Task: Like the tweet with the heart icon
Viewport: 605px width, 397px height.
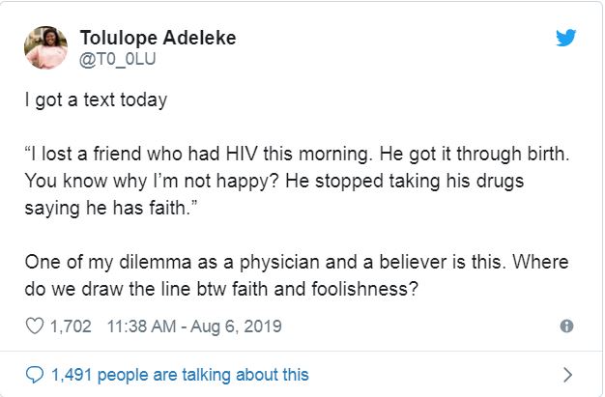Action: coord(35,326)
